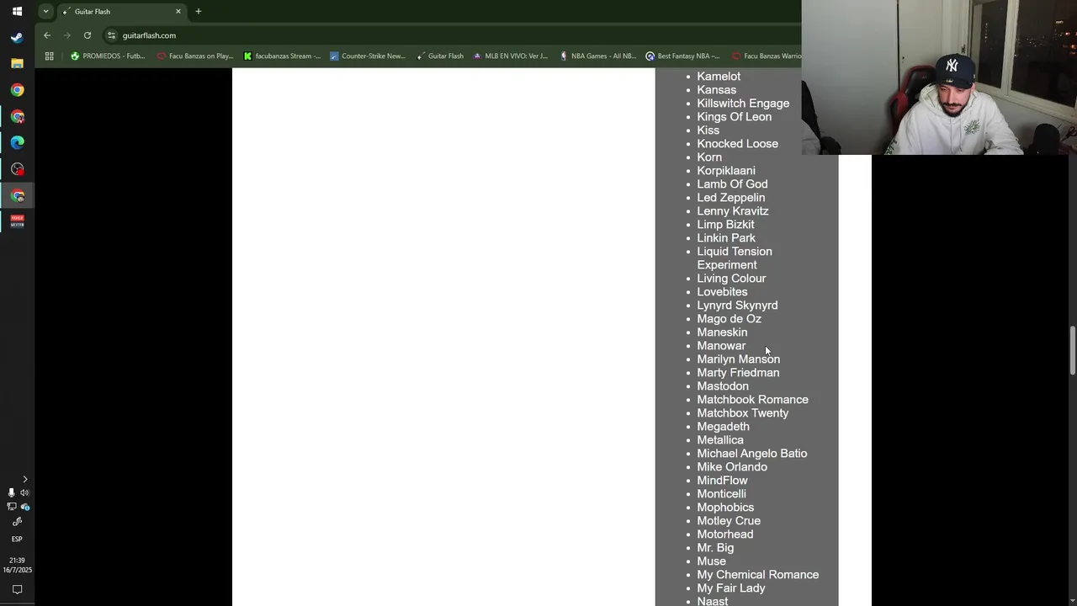Open the Guitar Flash bookmark
Viewport: 1077px width, 606px height.
tap(440, 56)
